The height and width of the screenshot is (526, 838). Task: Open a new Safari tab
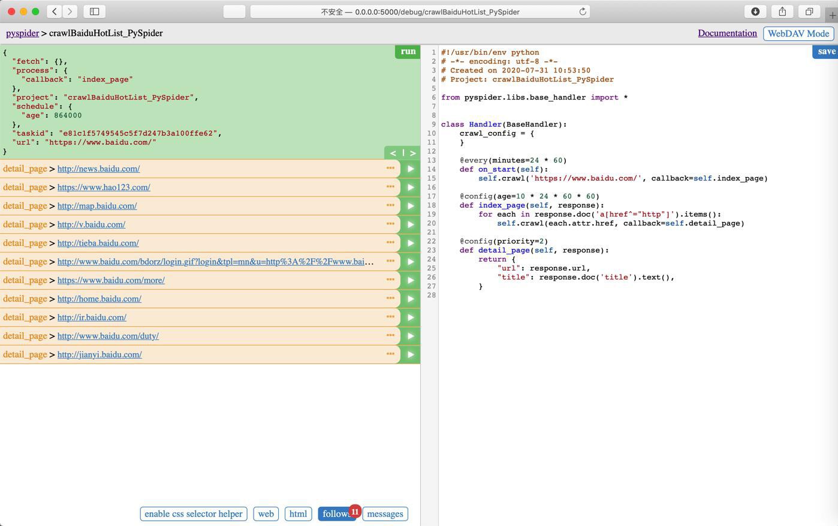[832, 14]
